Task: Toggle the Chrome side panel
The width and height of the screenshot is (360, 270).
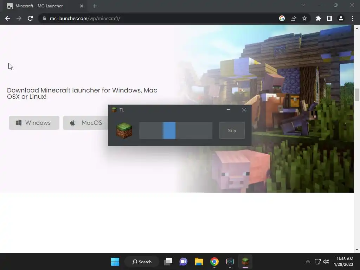Action: pyautogui.click(x=330, y=18)
